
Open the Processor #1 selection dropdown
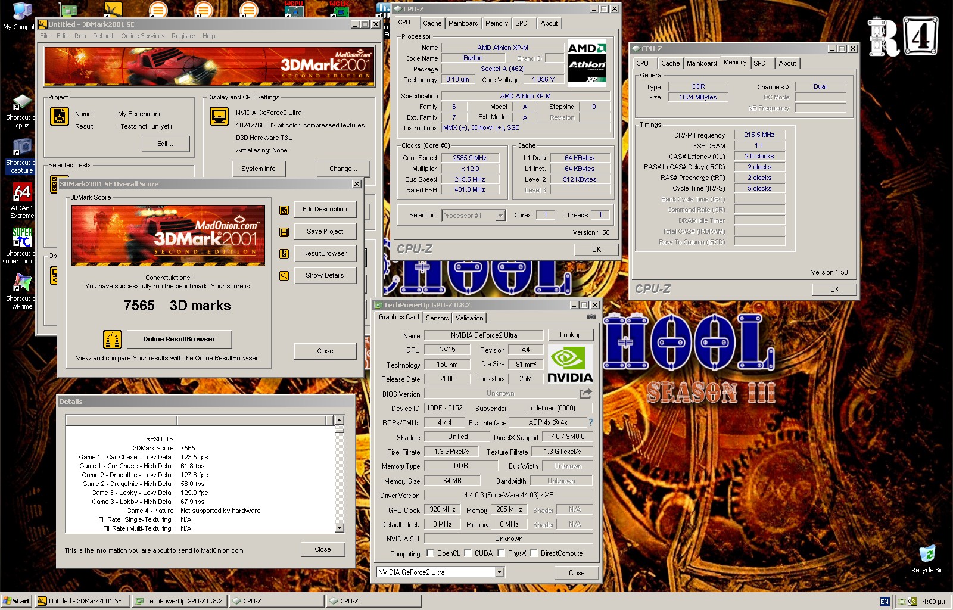[500, 216]
